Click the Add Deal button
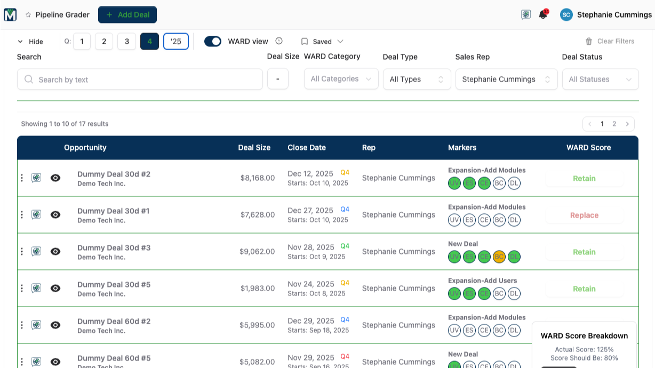655x368 pixels. pos(127,15)
